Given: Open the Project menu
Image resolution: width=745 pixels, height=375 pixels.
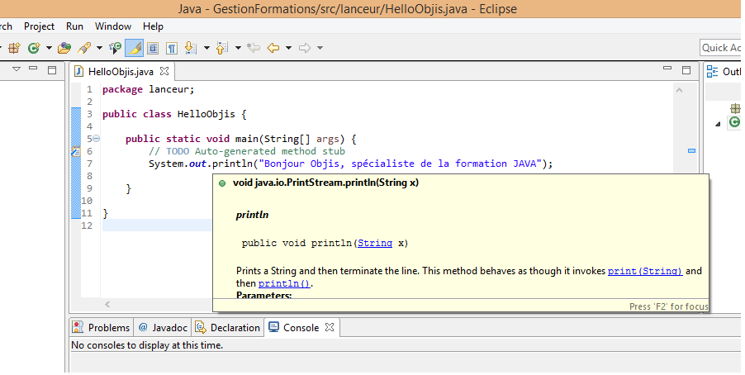Looking at the screenshot, I should 39,26.
